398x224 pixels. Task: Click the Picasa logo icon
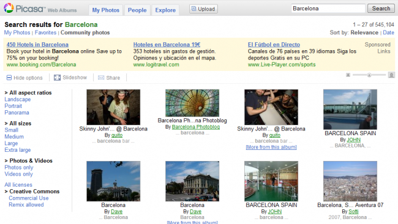pos(9,9)
